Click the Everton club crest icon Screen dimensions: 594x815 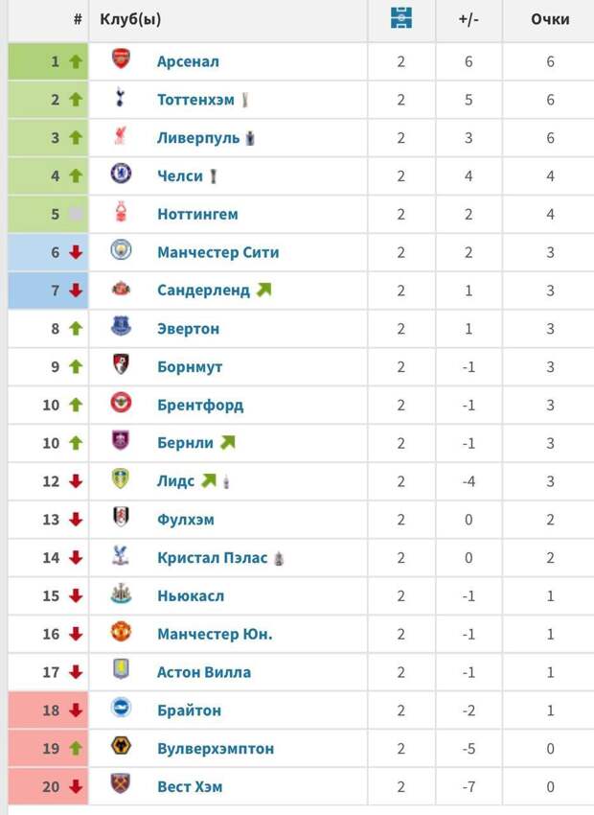[121, 327]
